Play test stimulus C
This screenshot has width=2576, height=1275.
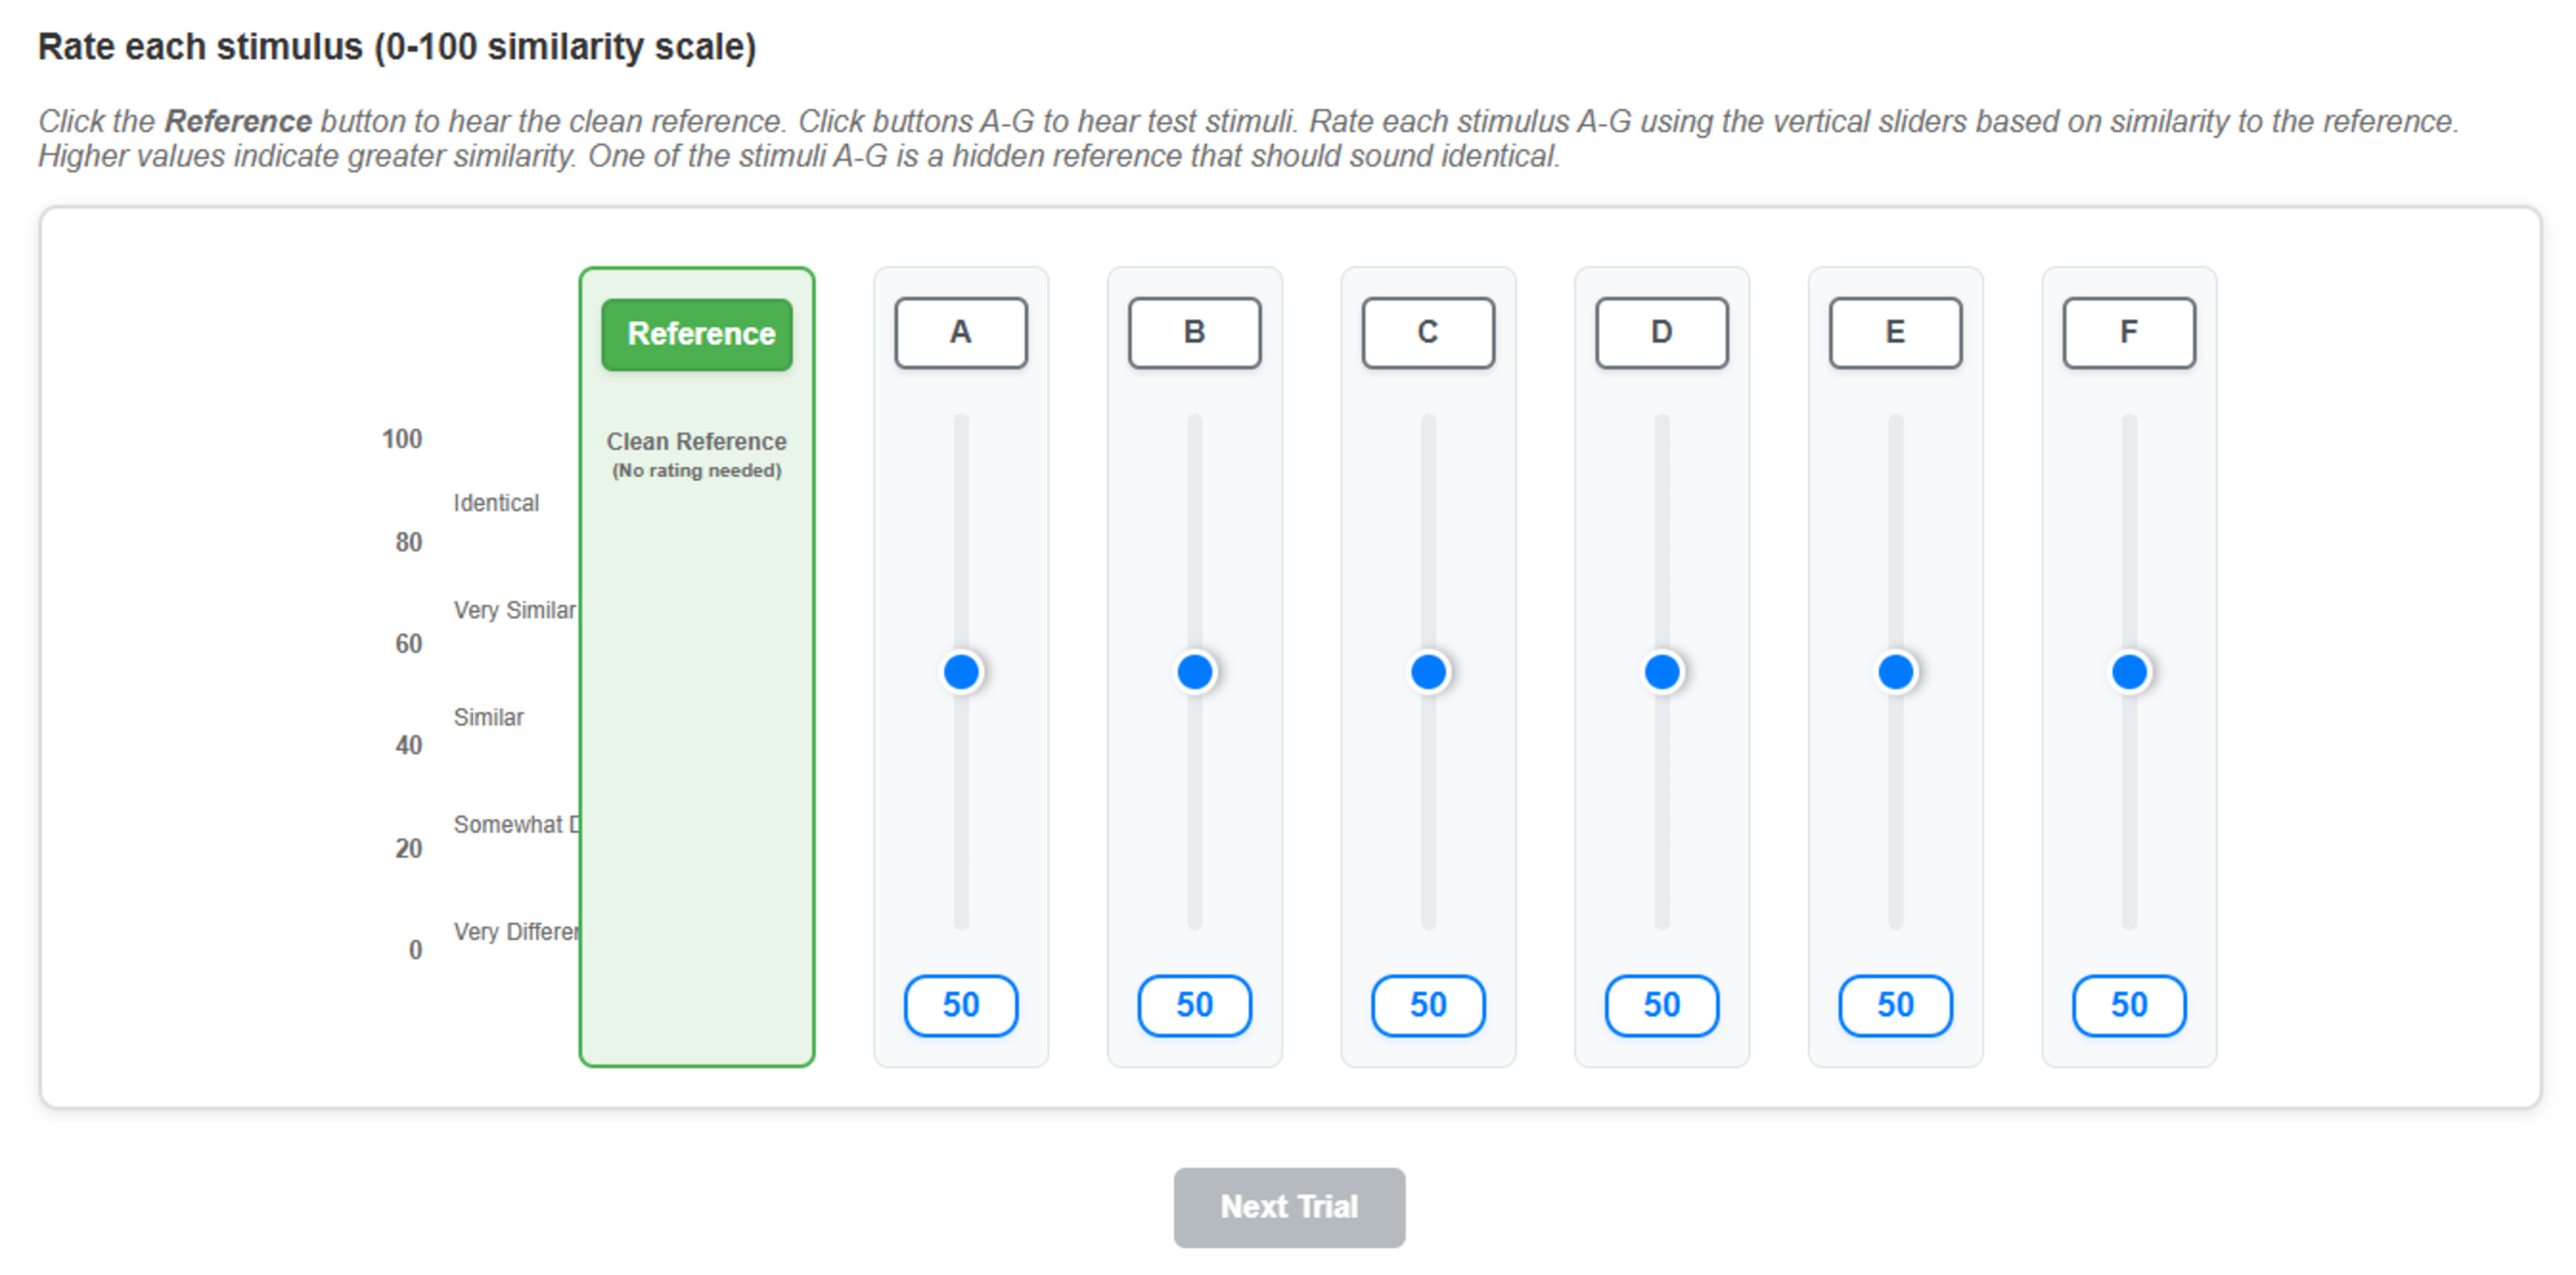(1428, 332)
